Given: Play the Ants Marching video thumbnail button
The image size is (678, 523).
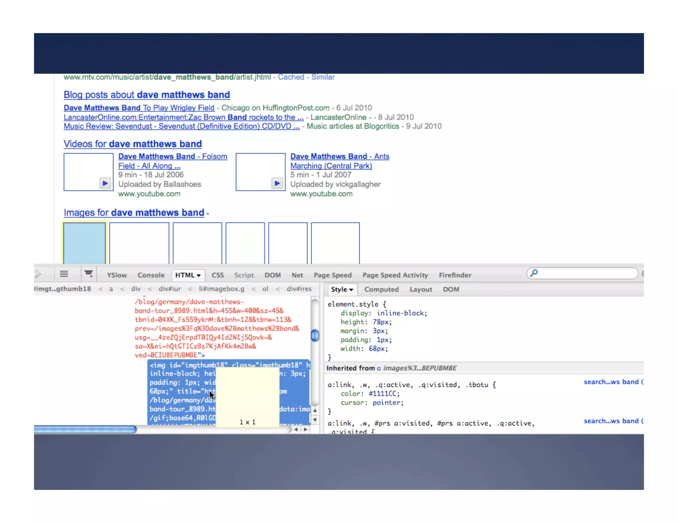Looking at the screenshot, I should [x=277, y=183].
